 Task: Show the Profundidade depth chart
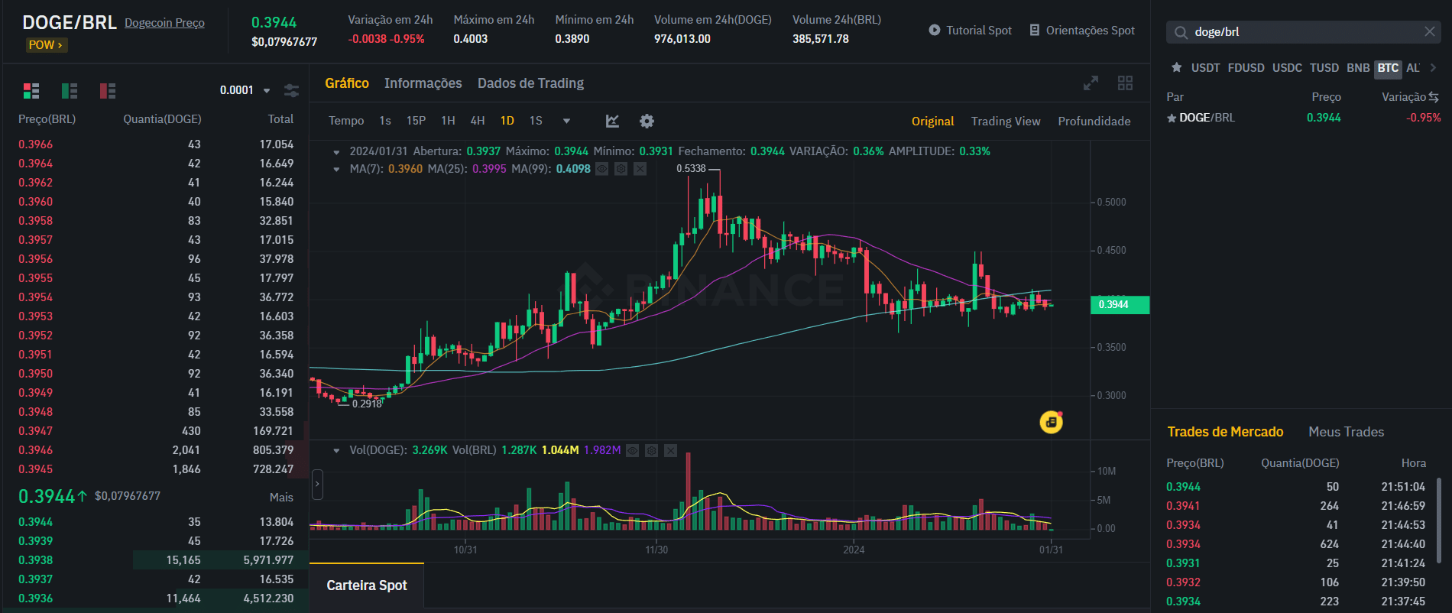point(1094,122)
